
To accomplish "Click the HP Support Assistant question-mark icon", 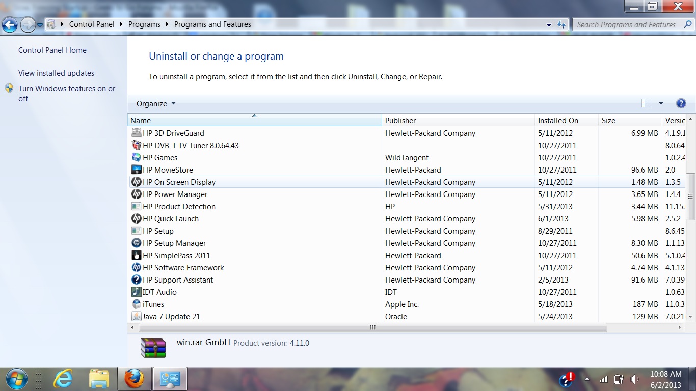I will 136,280.
